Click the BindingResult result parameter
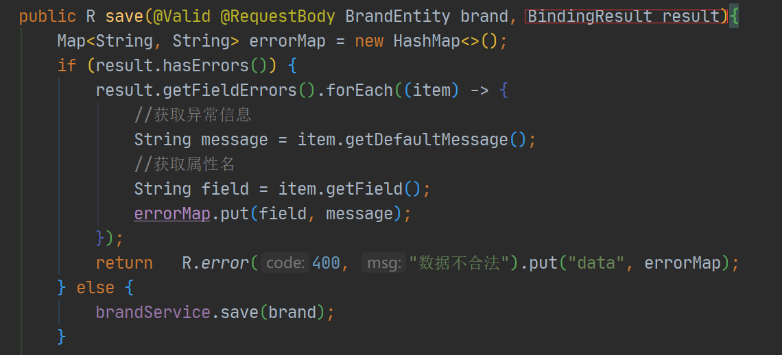 tap(624, 16)
